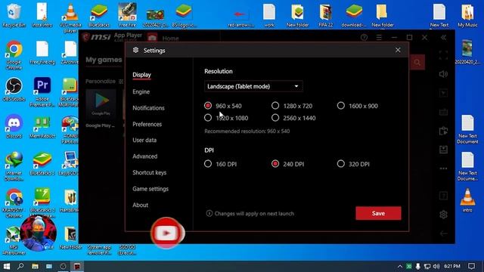Select the EasyBCD desktop icon
Image resolution: width=484 pixels, height=272 pixels.
pos(70,163)
